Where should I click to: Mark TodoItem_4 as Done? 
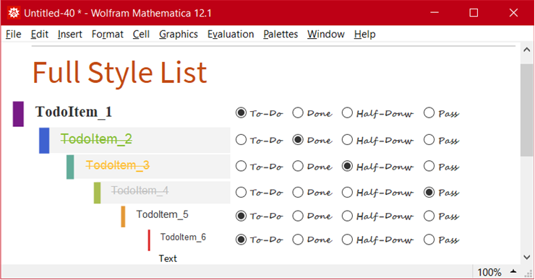(x=298, y=192)
